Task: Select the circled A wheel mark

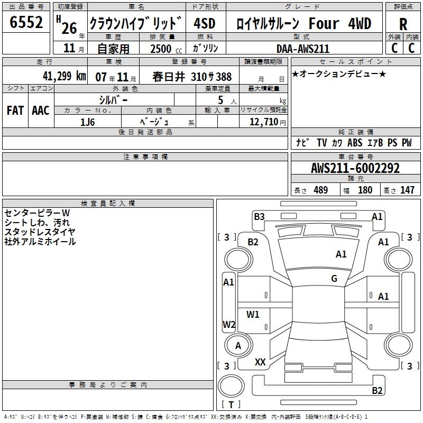Action: pyautogui.click(x=238, y=345)
